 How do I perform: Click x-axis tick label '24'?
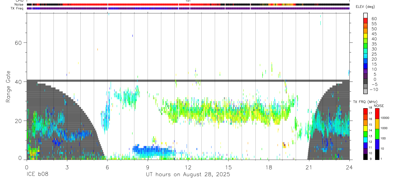[349, 167]
